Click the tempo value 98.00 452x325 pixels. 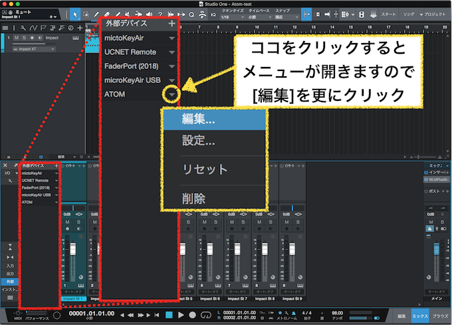click(x=337, y=313)
